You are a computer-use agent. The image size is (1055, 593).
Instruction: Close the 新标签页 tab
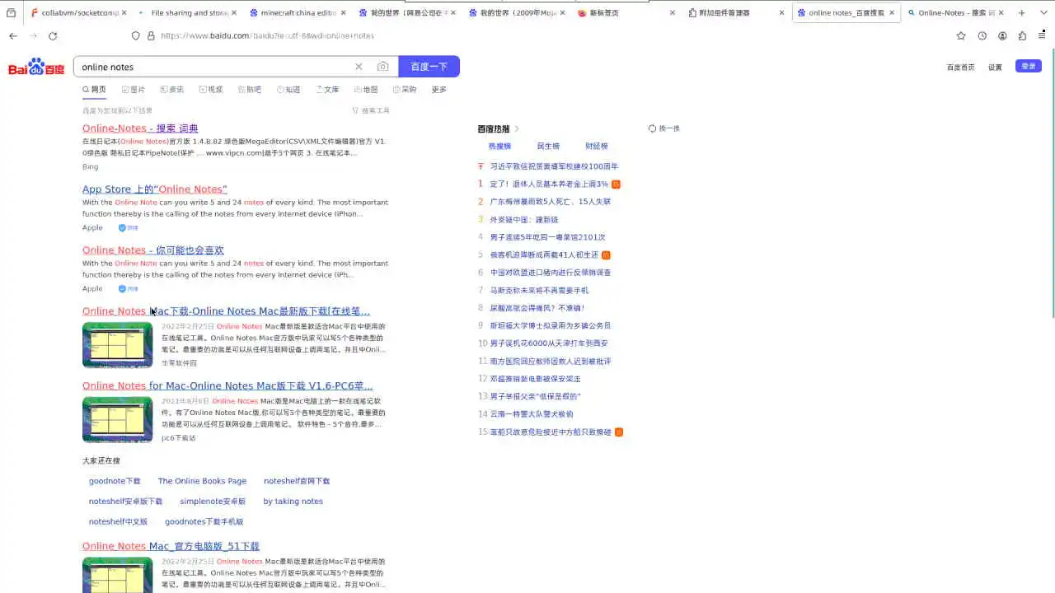[673, 12]
